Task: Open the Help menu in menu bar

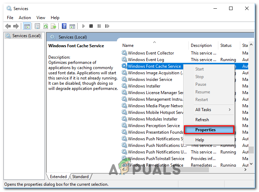Action: 55,17
